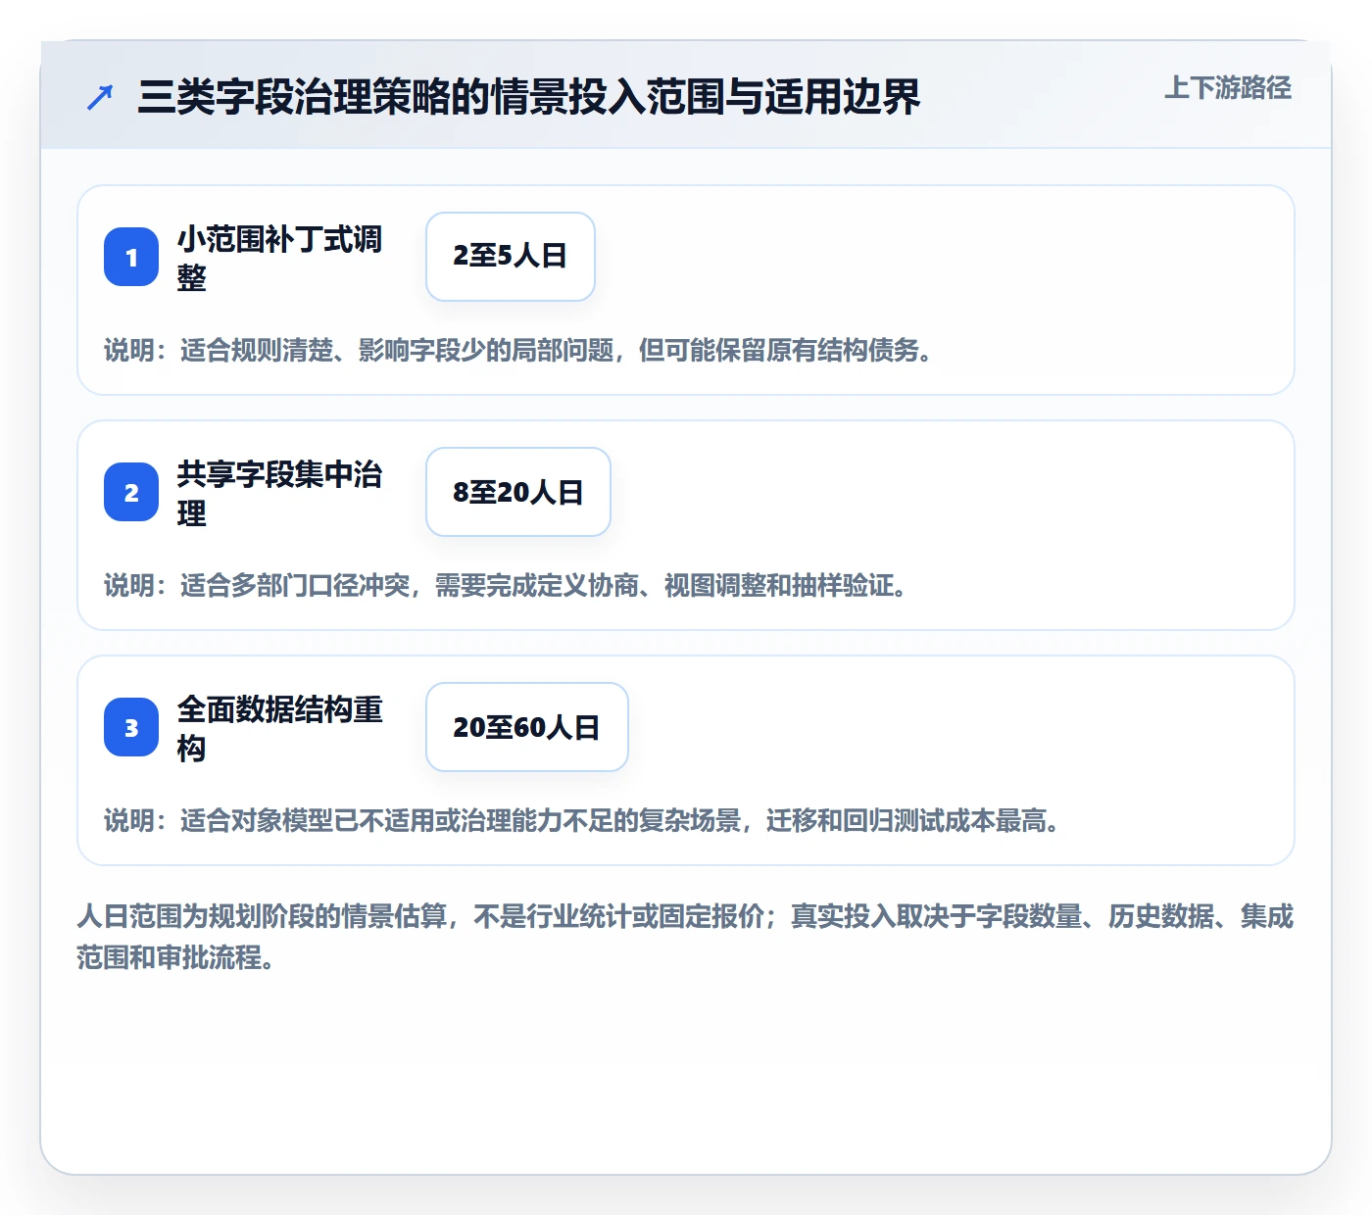Click the footnote starting 人日范围为规划阶段的情景估算
Screen dimensions: 1372x1215
click(686, 937)
